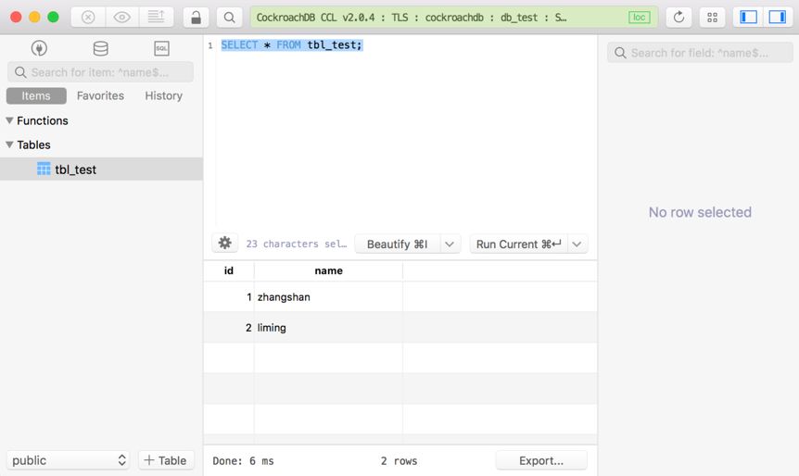Click the lock safe mode icon

coord(196,18)
